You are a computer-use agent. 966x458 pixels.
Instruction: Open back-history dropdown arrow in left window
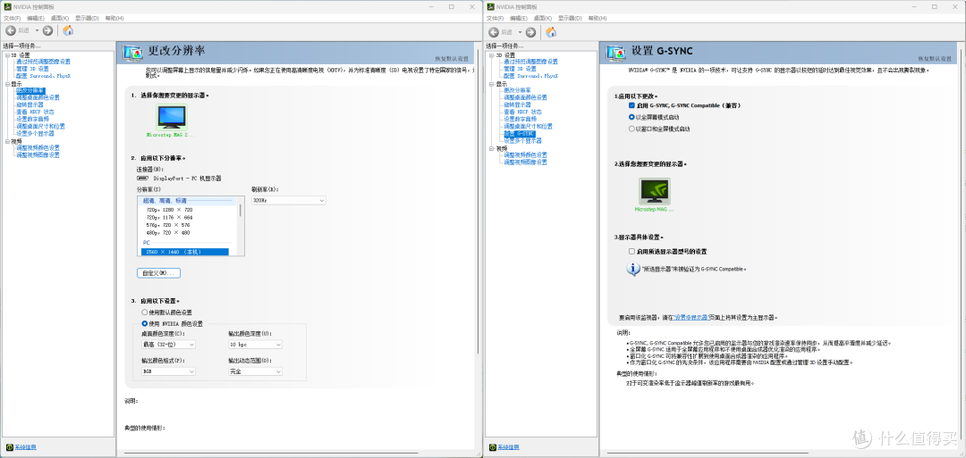coord(37,30)
